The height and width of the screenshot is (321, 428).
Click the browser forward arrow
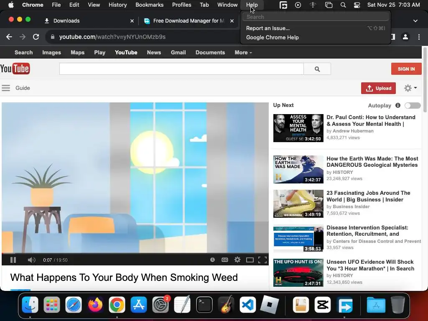tap(23, 37)
